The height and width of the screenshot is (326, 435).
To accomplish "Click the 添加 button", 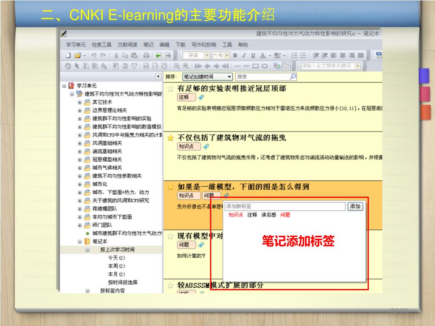I will (356, 206).
